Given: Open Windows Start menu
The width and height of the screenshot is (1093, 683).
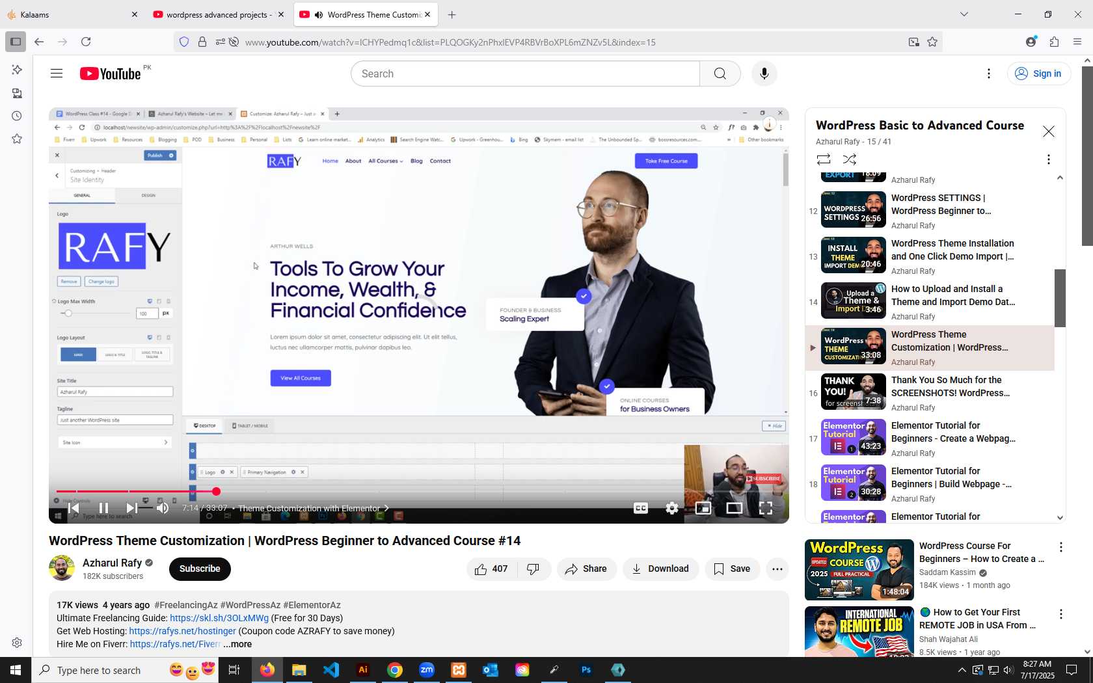Looking at the screenshot, I should tap(16, 670).
